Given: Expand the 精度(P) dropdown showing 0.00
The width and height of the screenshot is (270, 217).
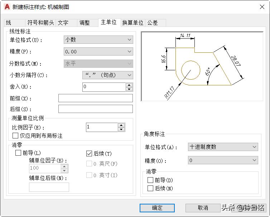Looking at the screenshot, I should point(98,52).
